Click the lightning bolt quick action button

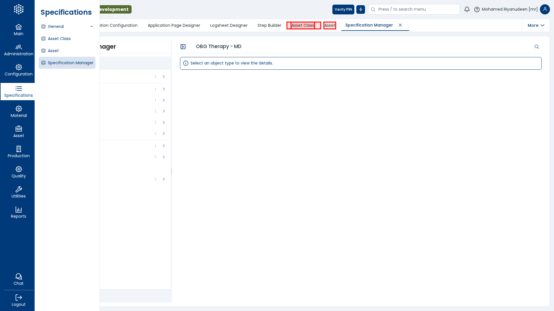point(361,10)
